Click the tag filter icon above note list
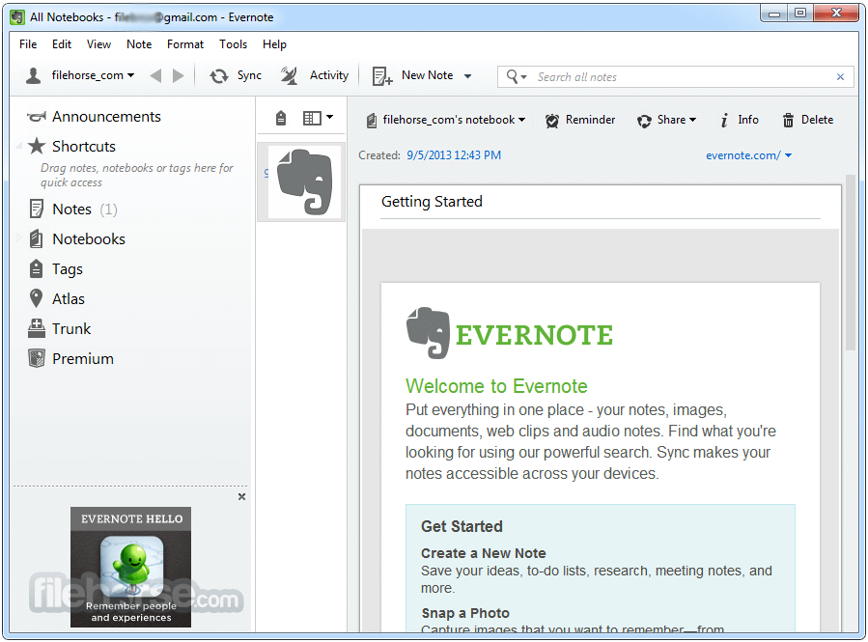This screenshot has width=868, height=642. pos(281,118)
